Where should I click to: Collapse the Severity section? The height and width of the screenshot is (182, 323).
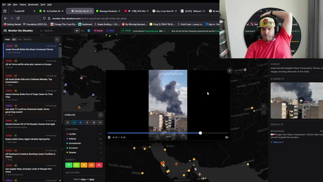click(101, 160)
